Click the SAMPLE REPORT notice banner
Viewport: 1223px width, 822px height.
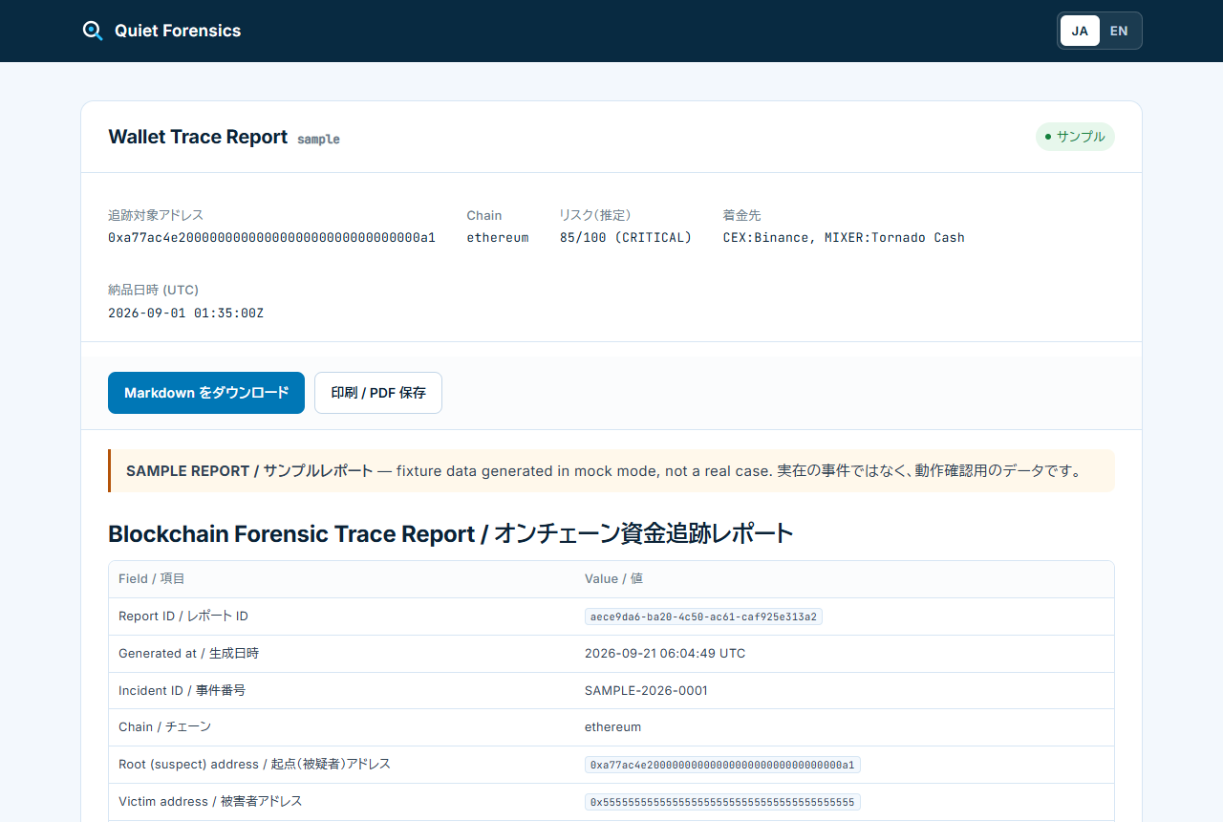pyautogui.click(x=611, y=471)
